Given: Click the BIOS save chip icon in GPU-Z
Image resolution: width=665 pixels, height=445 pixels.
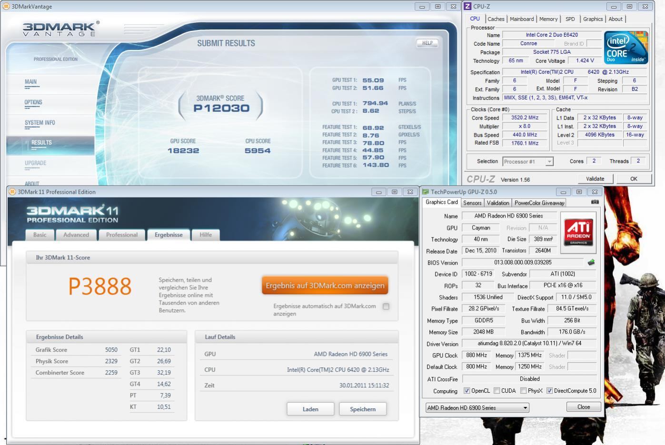Looking at the screenshot, I should tap(591, 262).
